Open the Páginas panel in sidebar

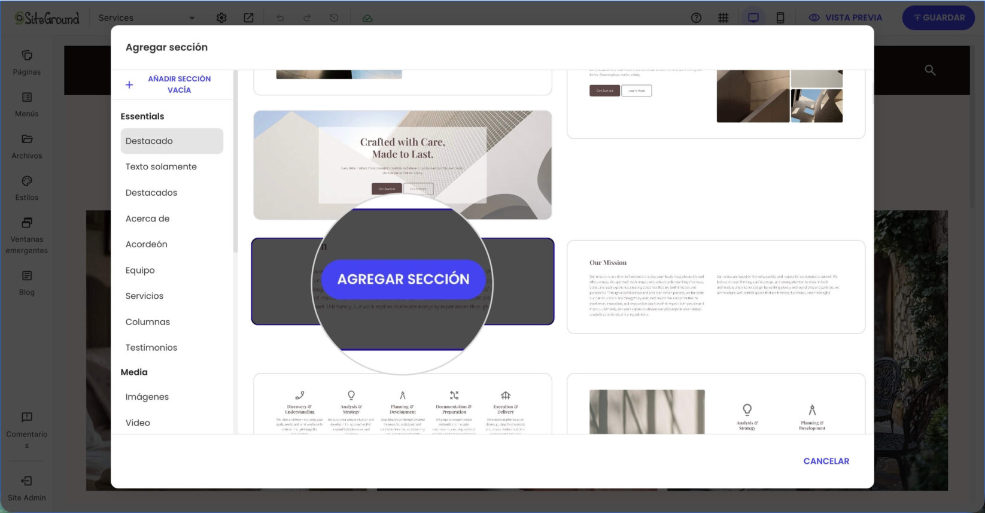point(27,63)
